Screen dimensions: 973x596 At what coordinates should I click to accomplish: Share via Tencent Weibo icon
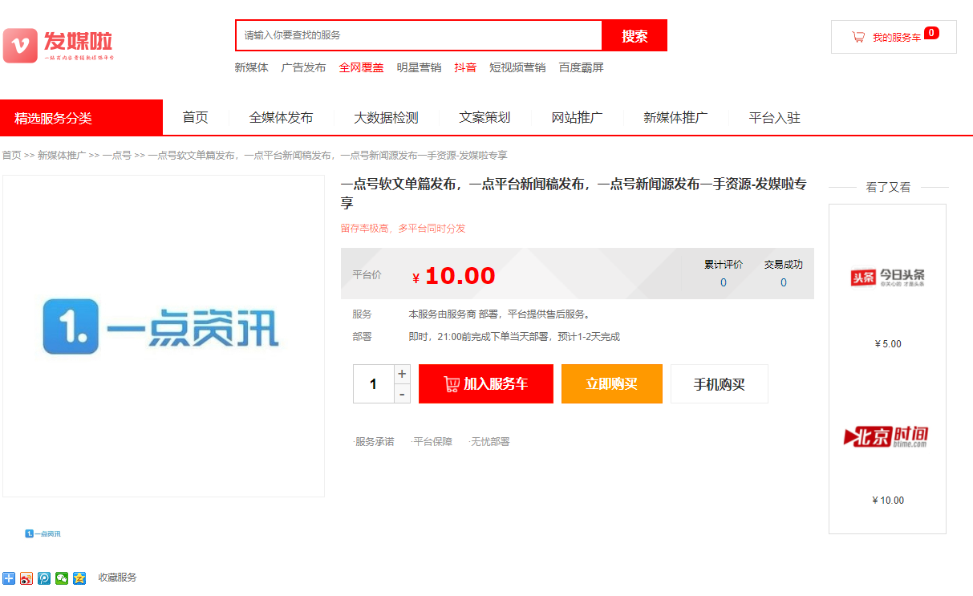pyautogui.click(x=44, y=578)
